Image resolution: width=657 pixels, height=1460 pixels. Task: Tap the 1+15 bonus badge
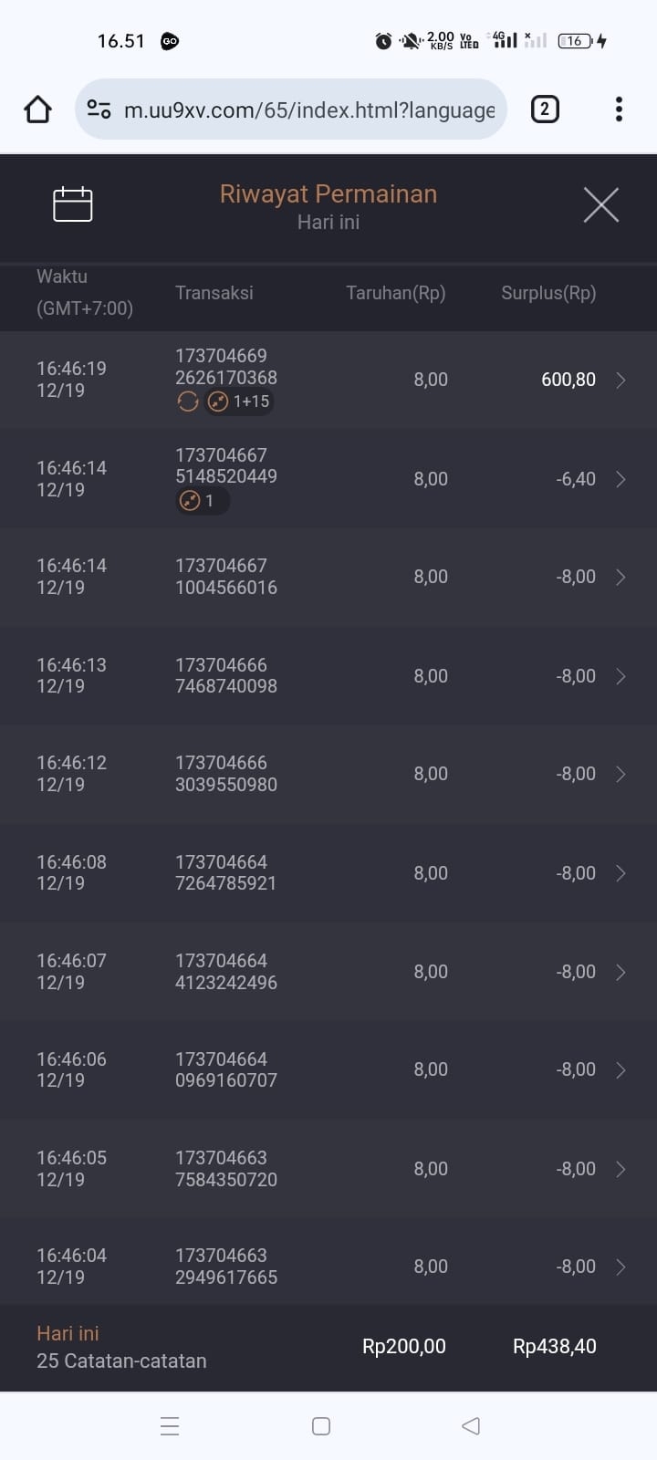coord(240,401)
